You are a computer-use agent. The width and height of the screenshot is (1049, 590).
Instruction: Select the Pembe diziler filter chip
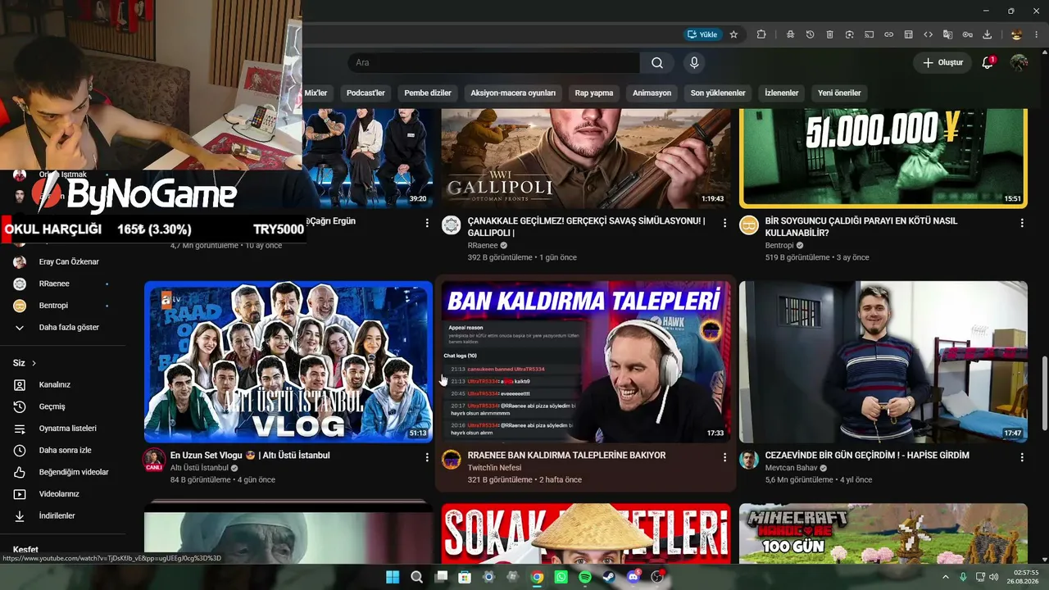[428, 93]
